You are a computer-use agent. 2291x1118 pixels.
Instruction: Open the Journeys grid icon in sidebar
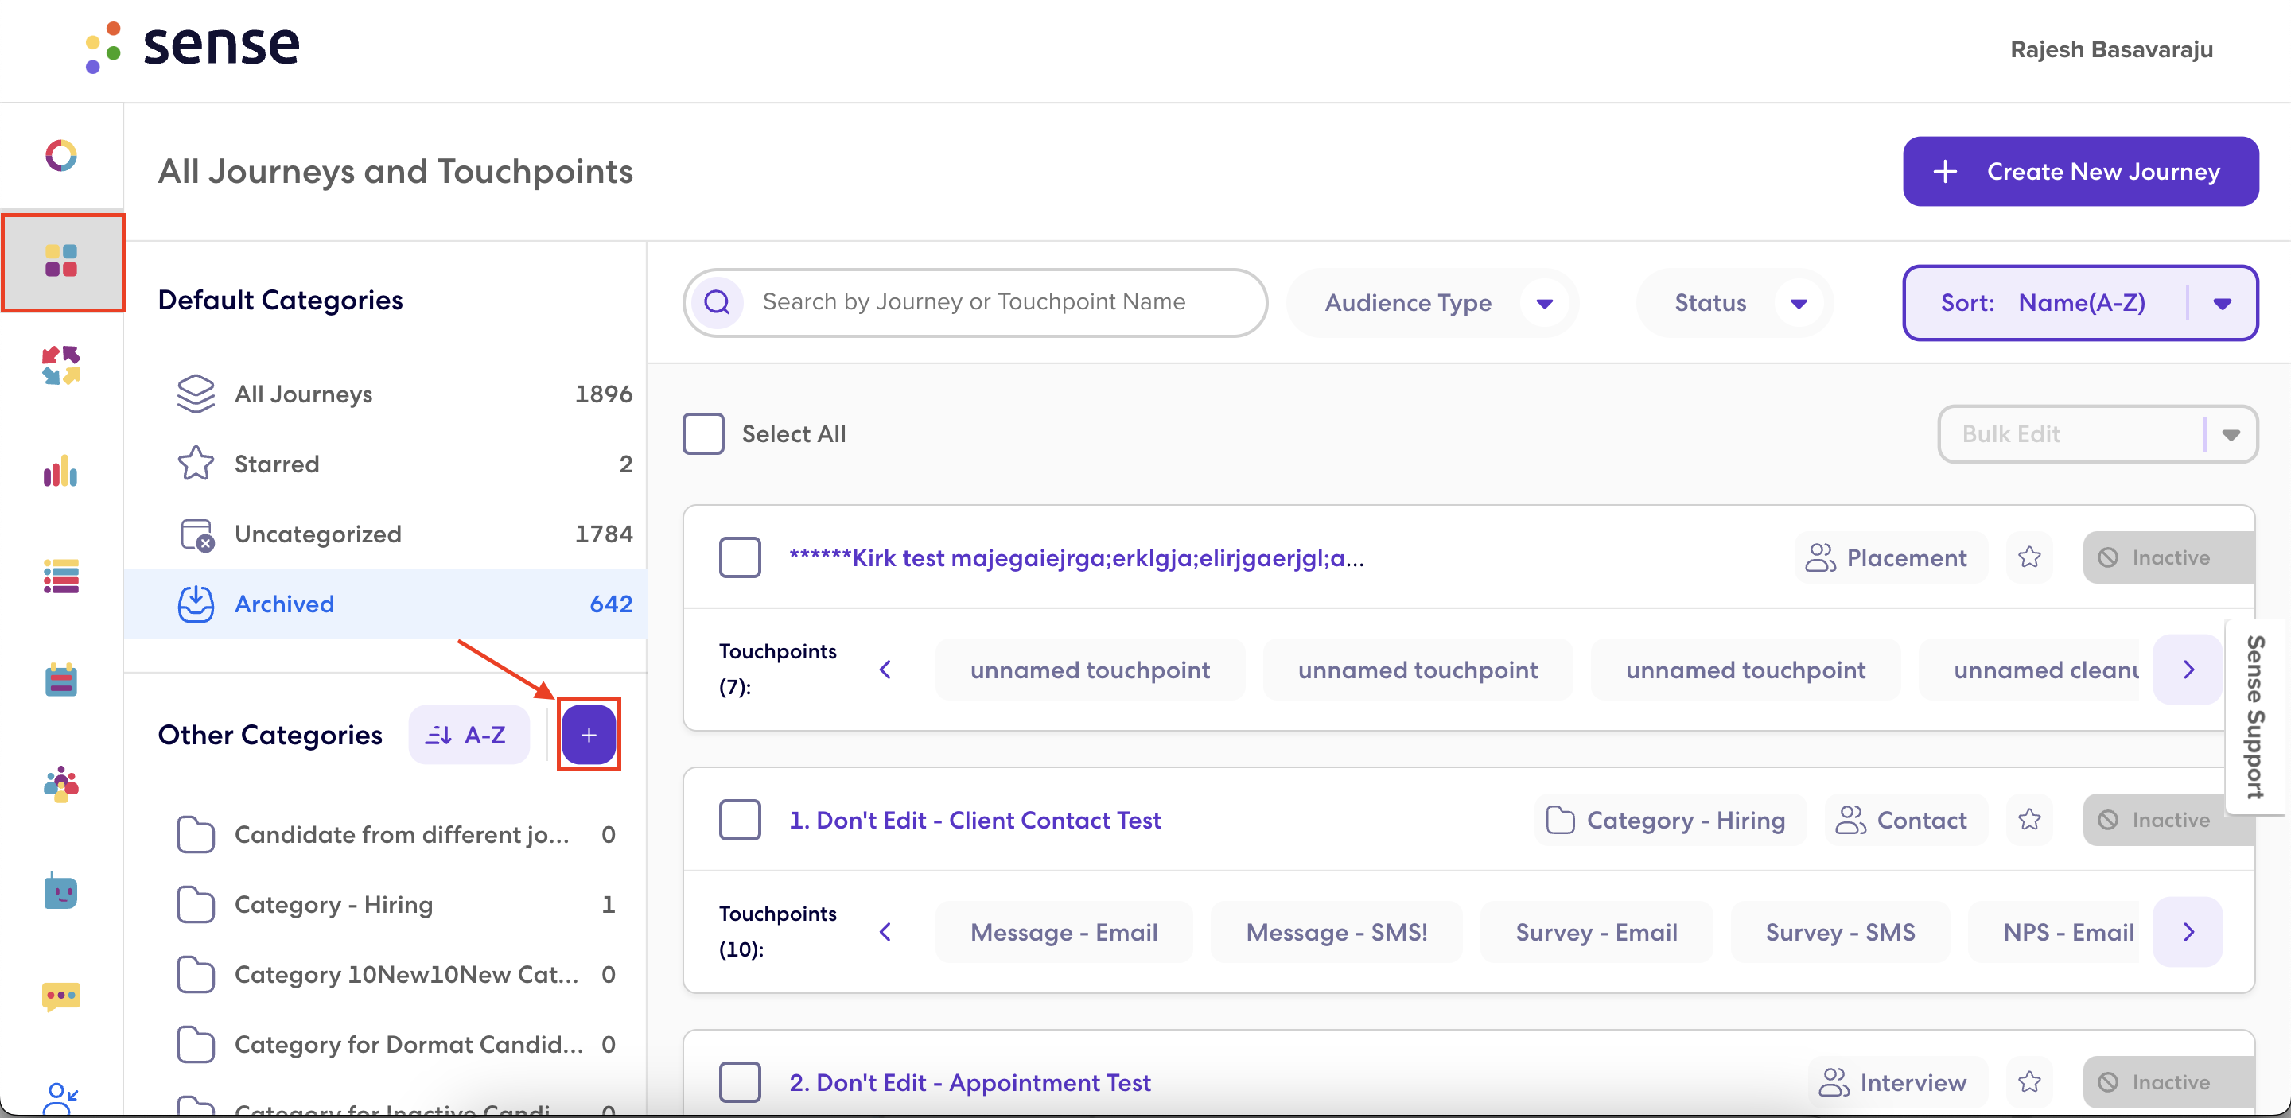coord(61,262)
